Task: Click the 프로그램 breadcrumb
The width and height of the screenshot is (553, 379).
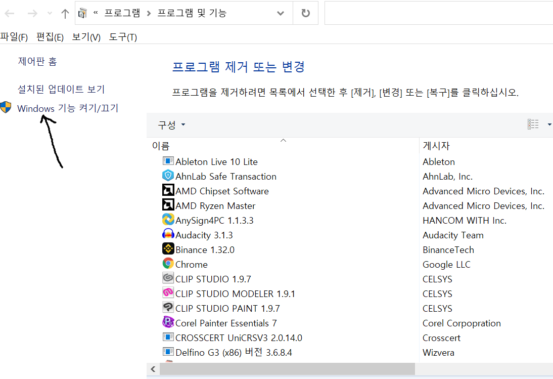Action: 122,13
